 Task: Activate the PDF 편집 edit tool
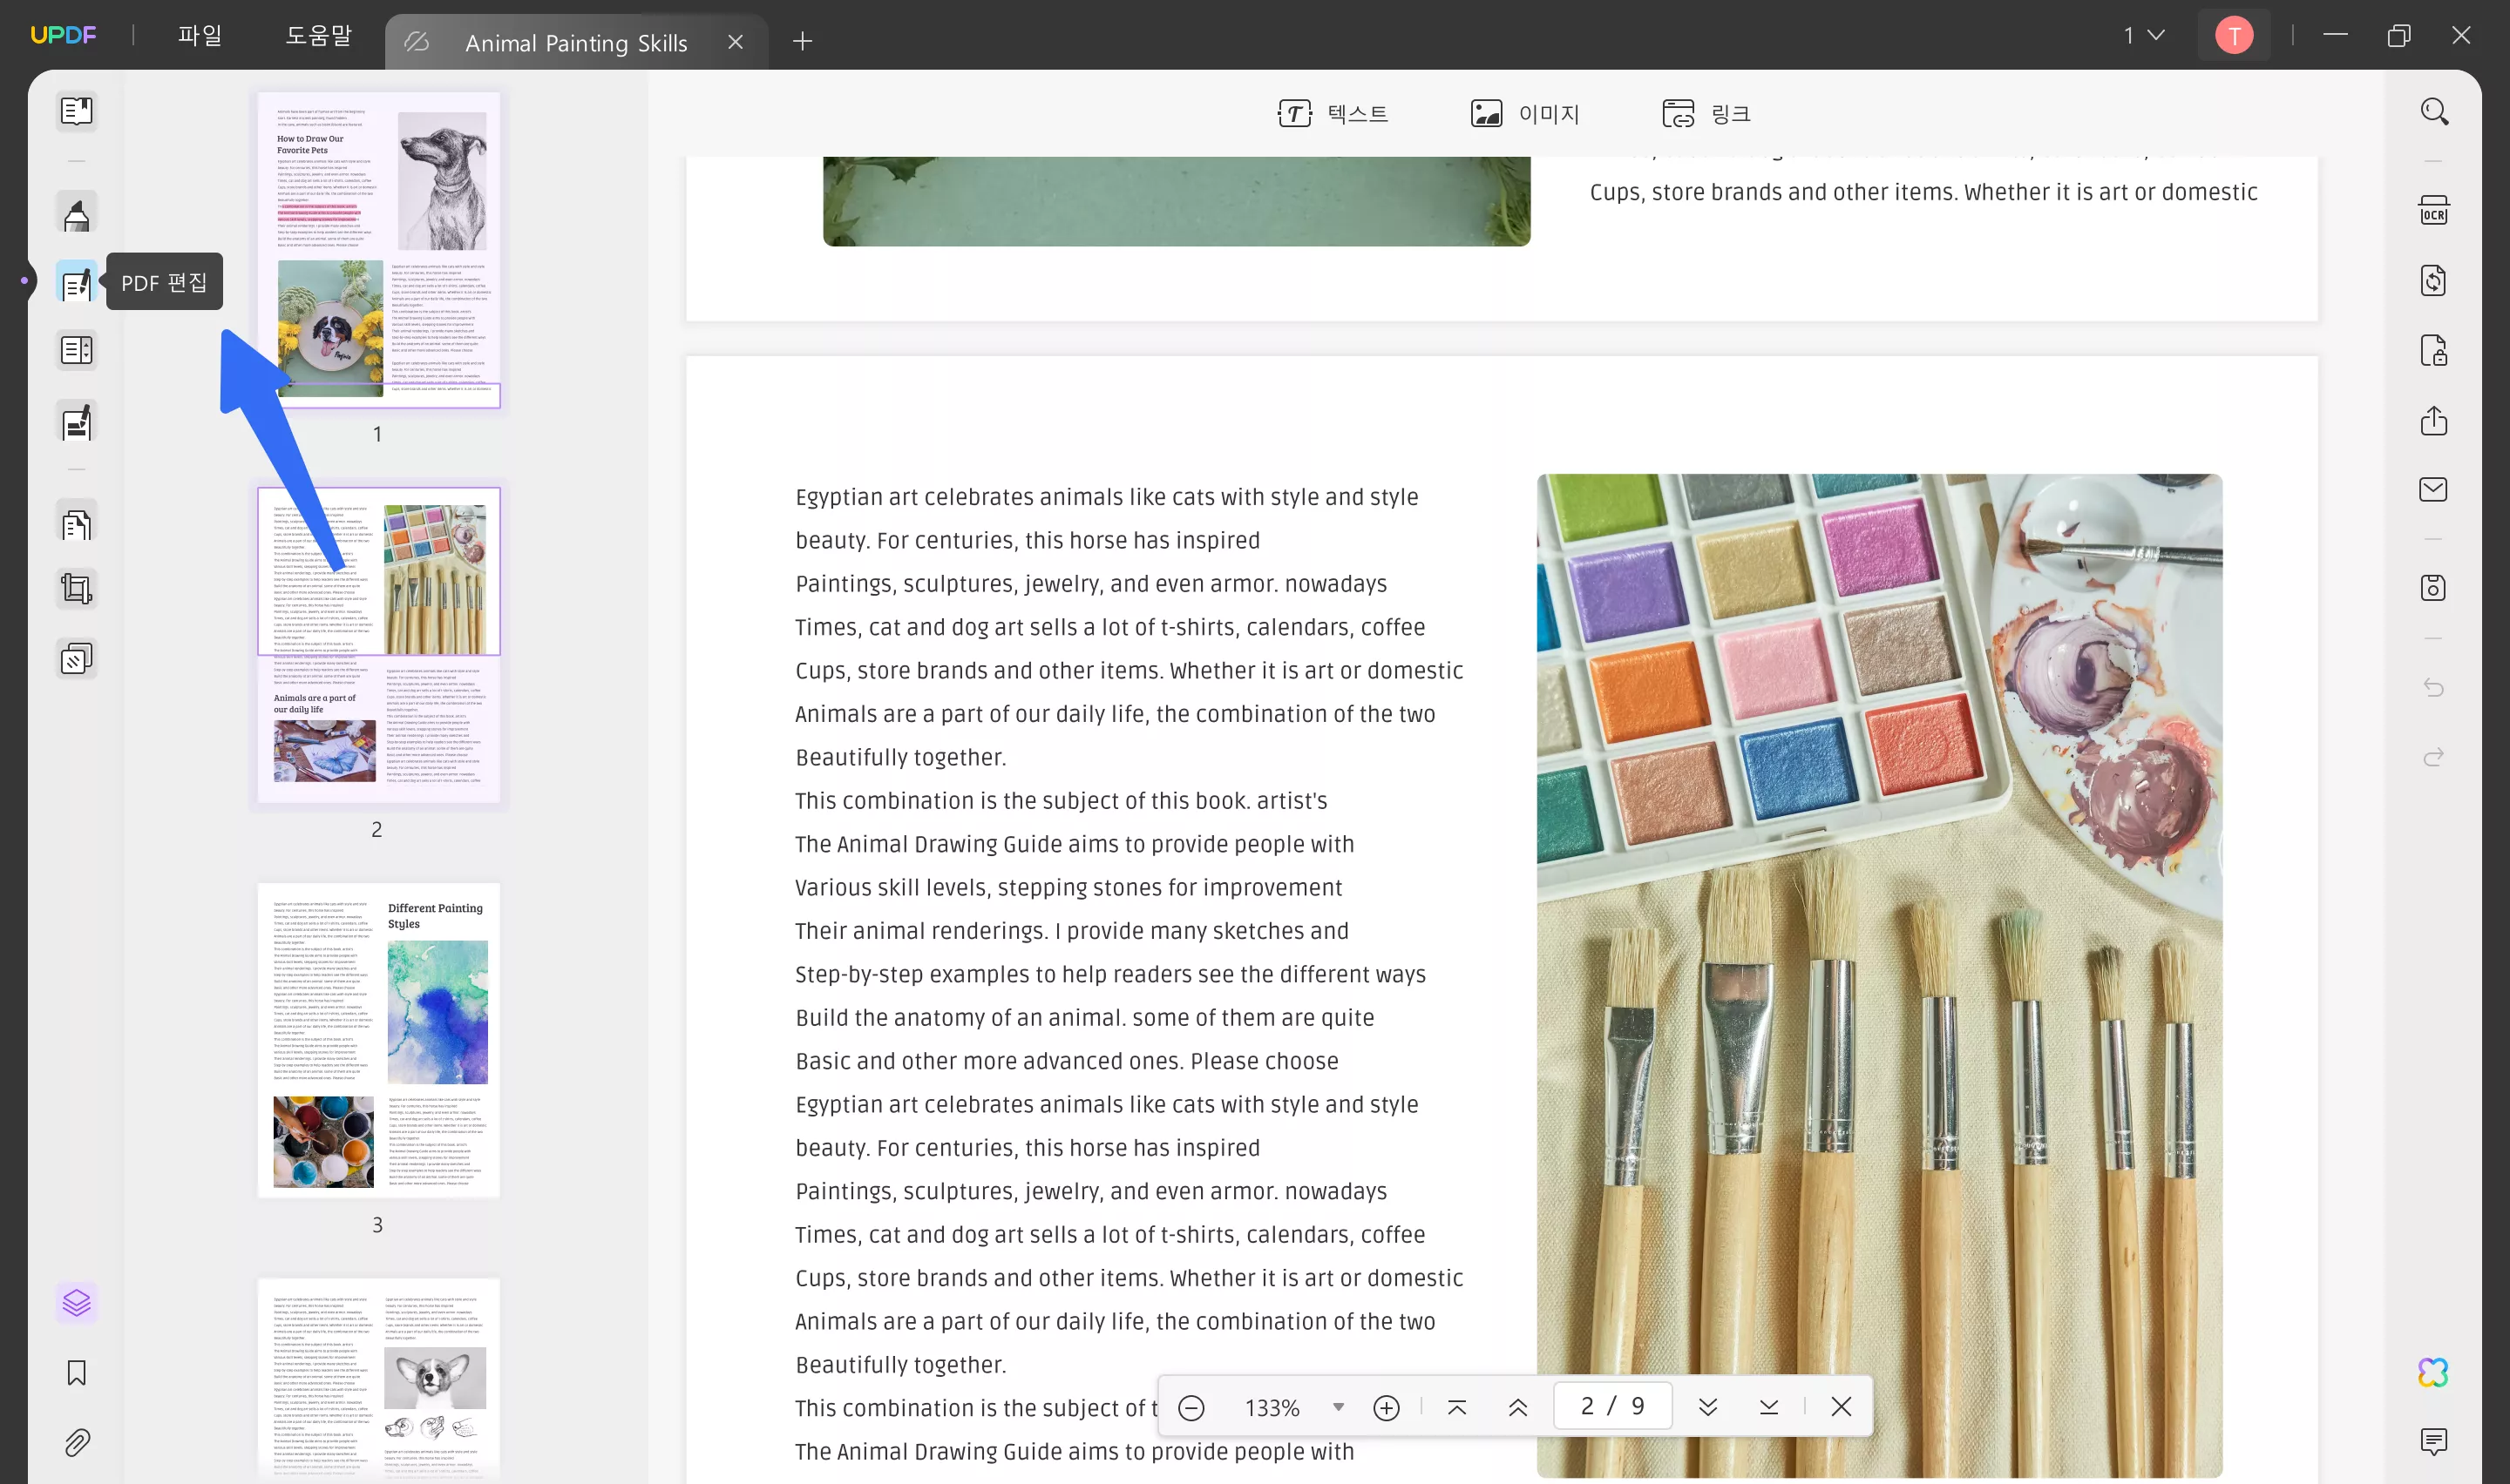click(76, 283)
